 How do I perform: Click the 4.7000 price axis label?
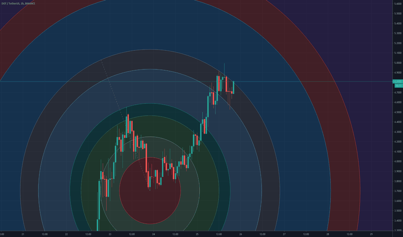tap(398, 93)
